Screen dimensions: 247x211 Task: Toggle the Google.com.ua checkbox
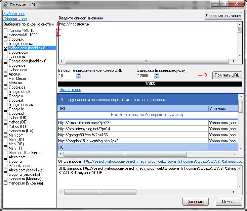coord(6,44)
